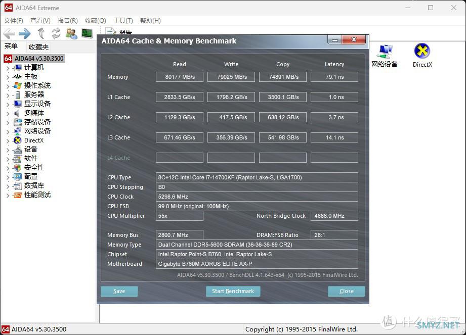Expand the 服务器 tree node
Image resolution: width=466 pixels, height=335 pixels.
tap(8, 95)
